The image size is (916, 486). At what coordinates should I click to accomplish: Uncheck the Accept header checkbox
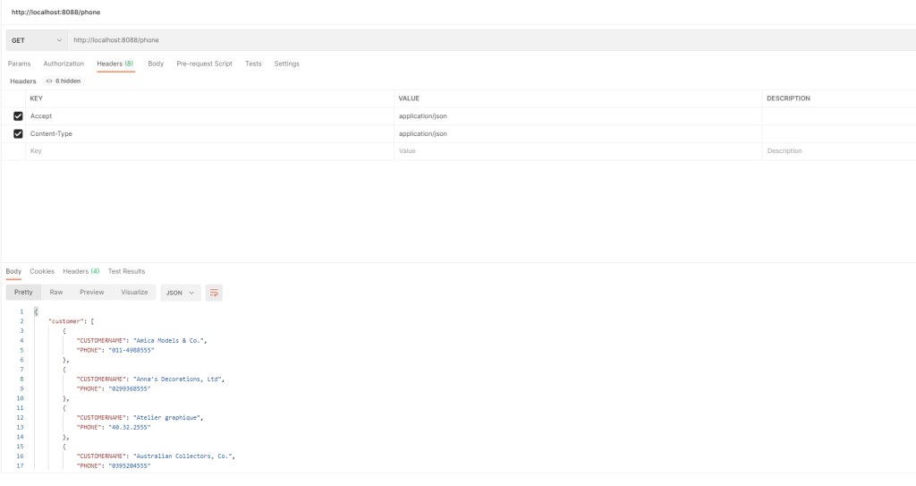(18, 116)
